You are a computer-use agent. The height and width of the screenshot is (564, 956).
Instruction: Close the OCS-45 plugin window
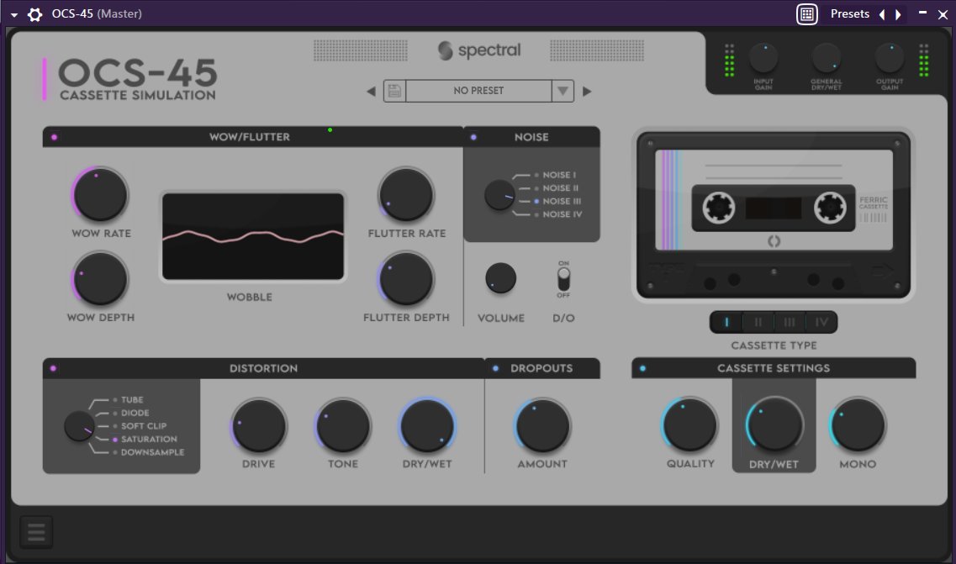943,14
